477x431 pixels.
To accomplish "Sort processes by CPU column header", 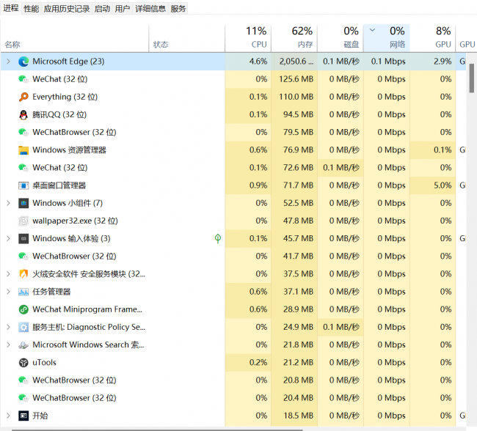I will [248, 39].
